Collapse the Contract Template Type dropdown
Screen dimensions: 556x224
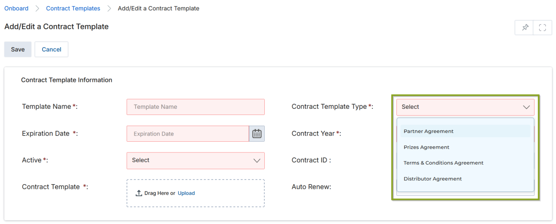(465, 107)
